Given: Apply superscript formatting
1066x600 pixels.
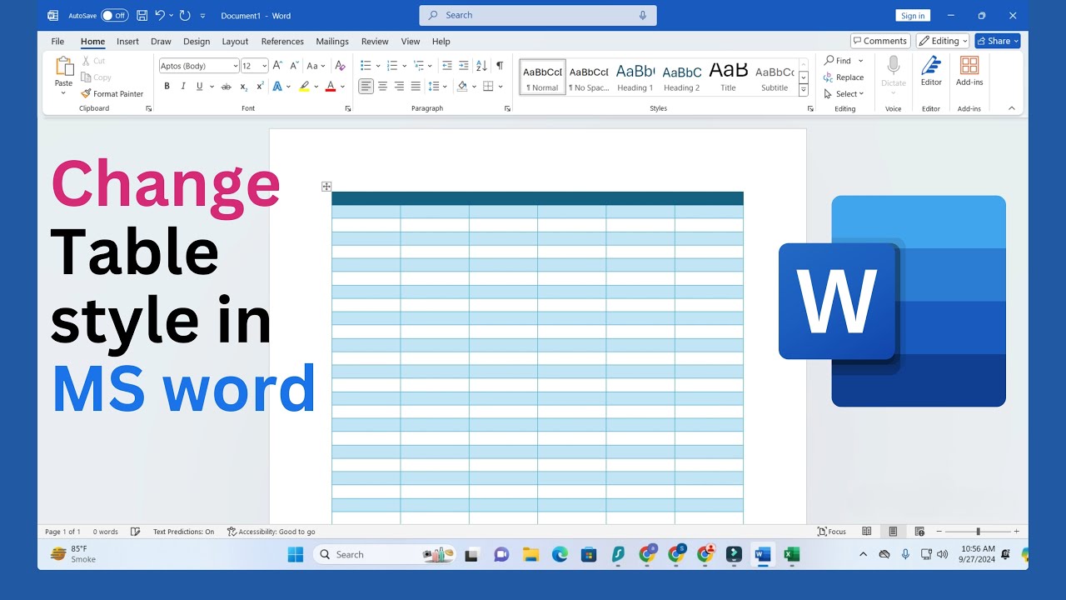Looking at the screenshot, I should (260, 87).
